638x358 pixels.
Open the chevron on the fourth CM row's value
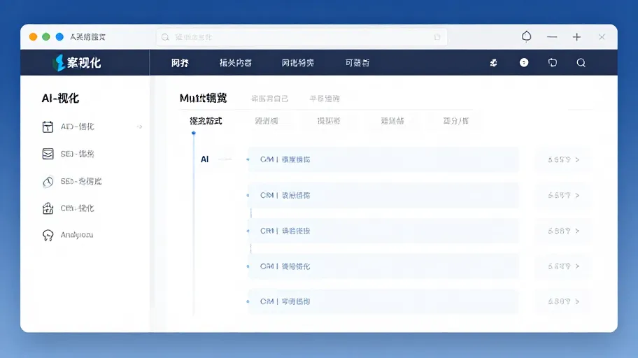(577, 266)
